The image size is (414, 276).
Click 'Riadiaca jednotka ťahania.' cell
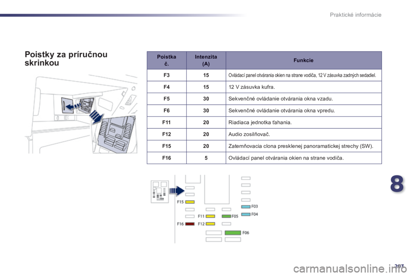pyautogui.click(x=304, y=122)
